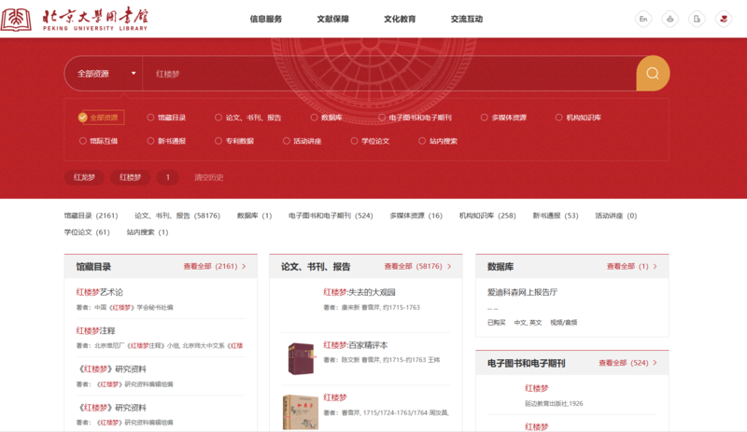
Task: Expand 查看全部 (524) for 电子图书和电子期刊
Action: pos(627,363)
